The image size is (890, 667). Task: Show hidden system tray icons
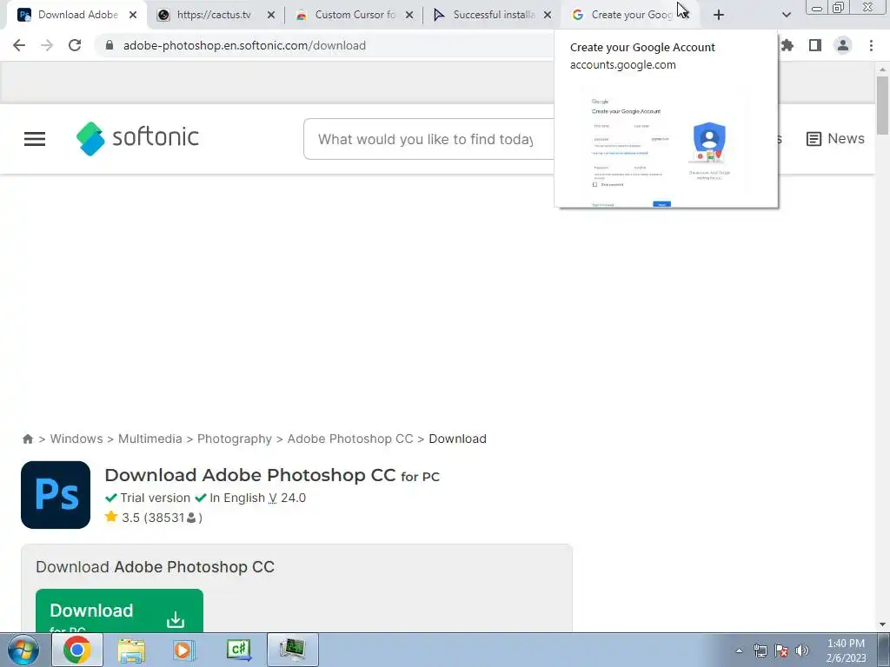pyautogui.click(x=739, y=650)
